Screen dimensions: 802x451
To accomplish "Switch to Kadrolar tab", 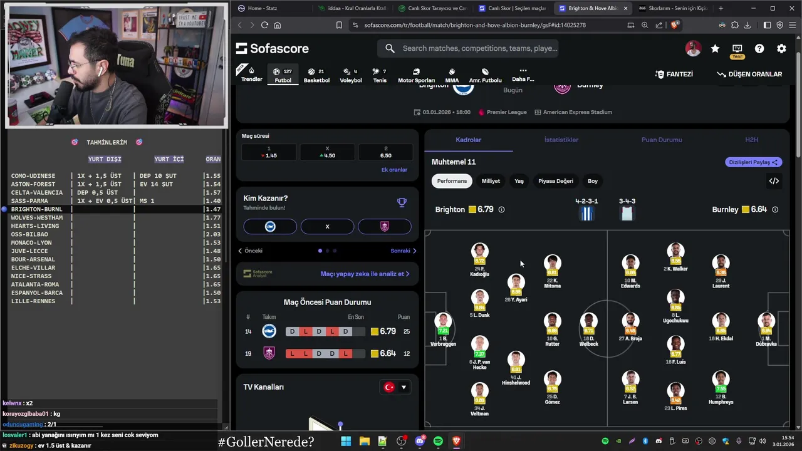I will tap(469, 140).
